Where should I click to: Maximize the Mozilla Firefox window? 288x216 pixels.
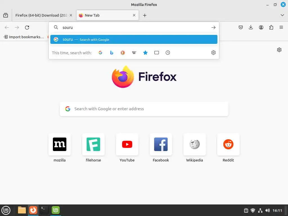pyautogui.click(x=275, y=5)
